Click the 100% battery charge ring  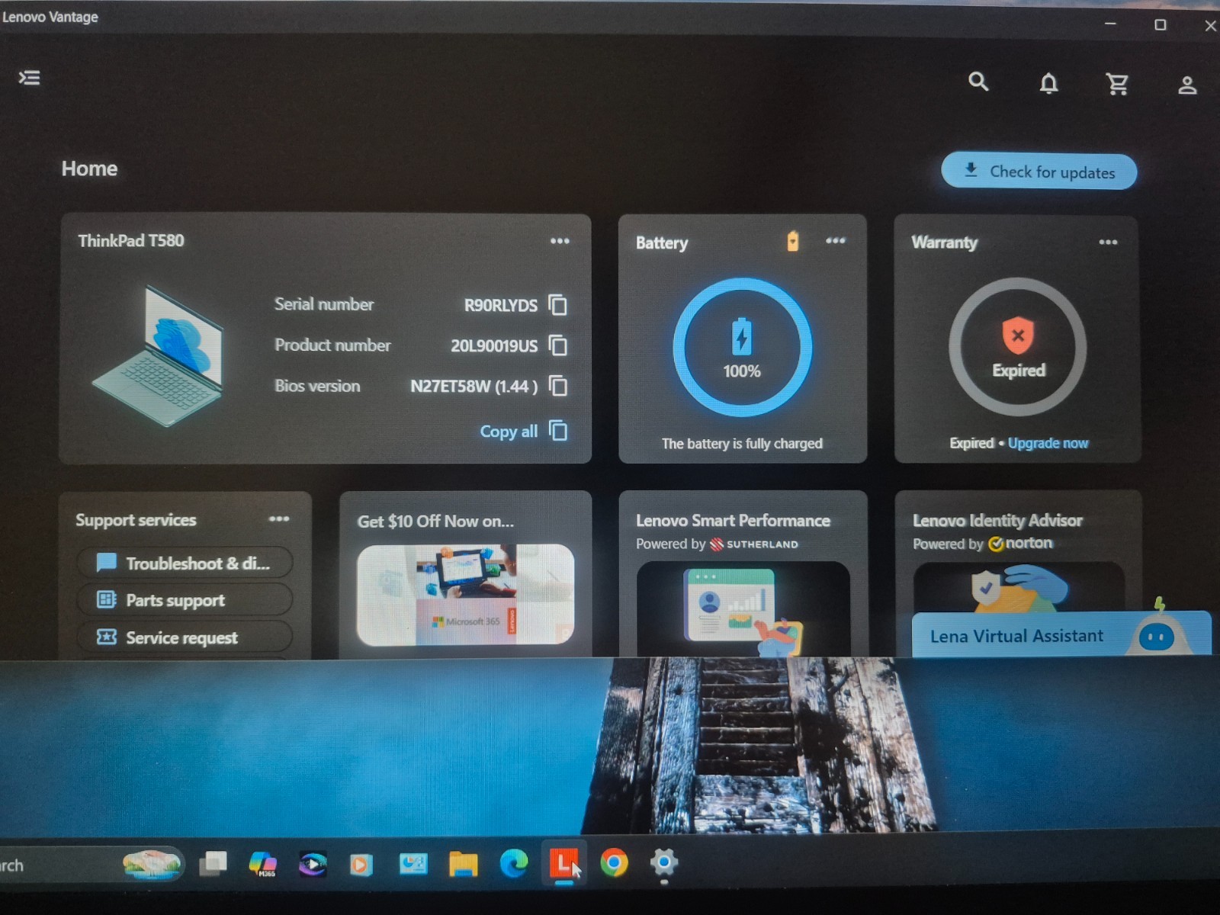coord(742,347)
